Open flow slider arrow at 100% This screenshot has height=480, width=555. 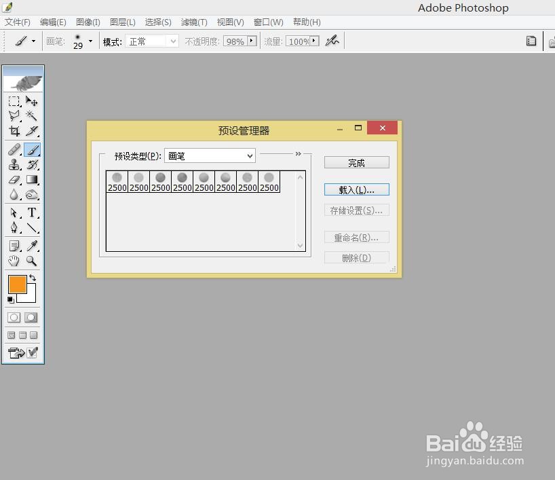(x=314, y=41)
